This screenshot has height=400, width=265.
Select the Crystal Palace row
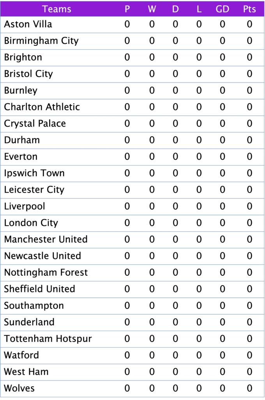click(132, 124)
